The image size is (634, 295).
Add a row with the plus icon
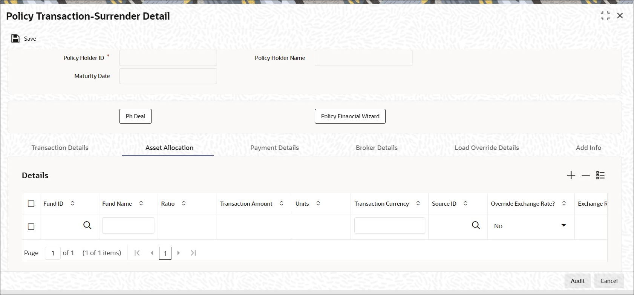tap(571, 175)
